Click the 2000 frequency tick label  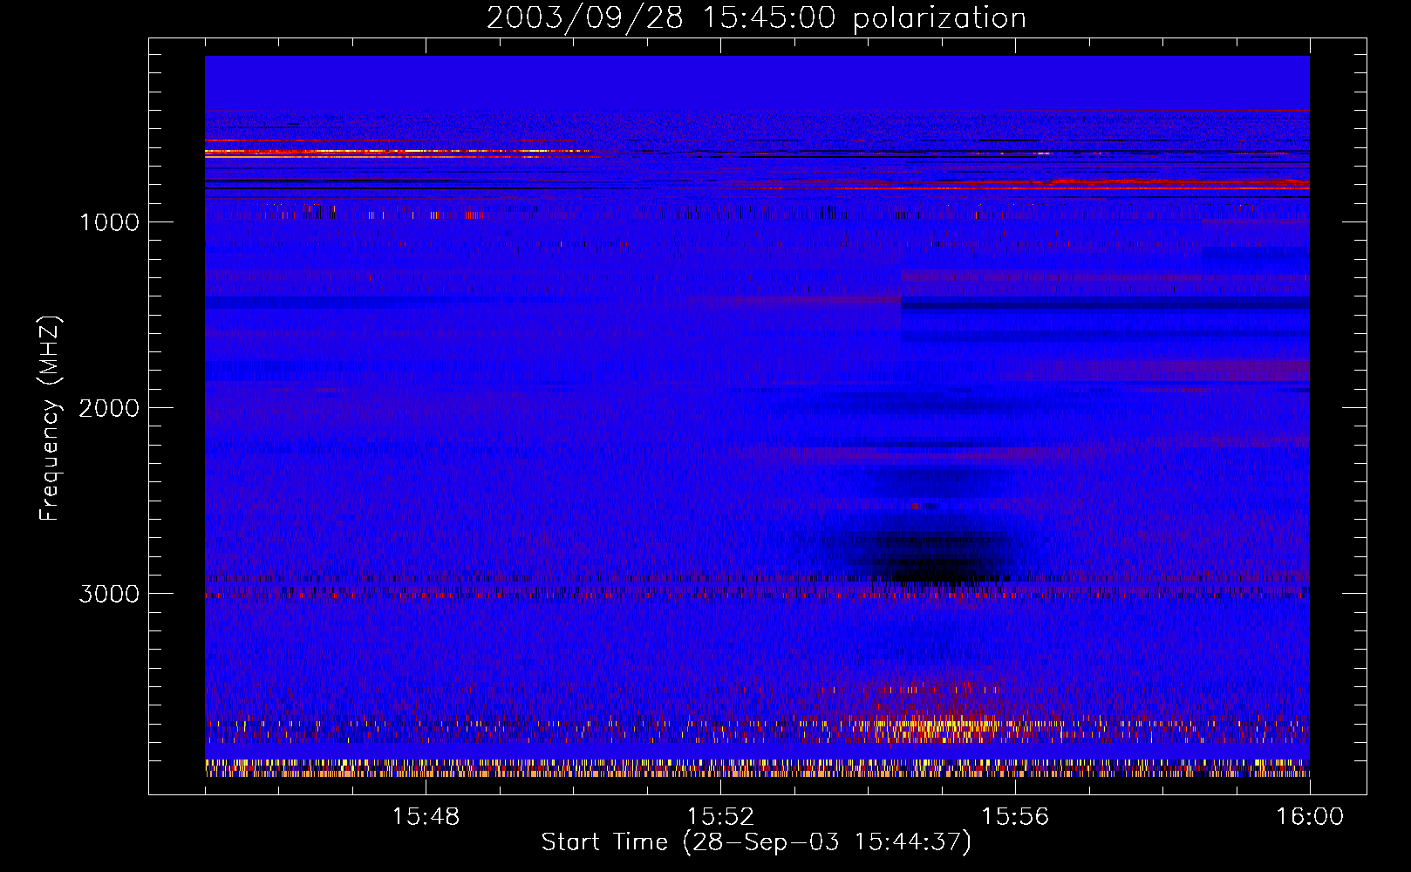pyautogui.click(x=109, y=408)
